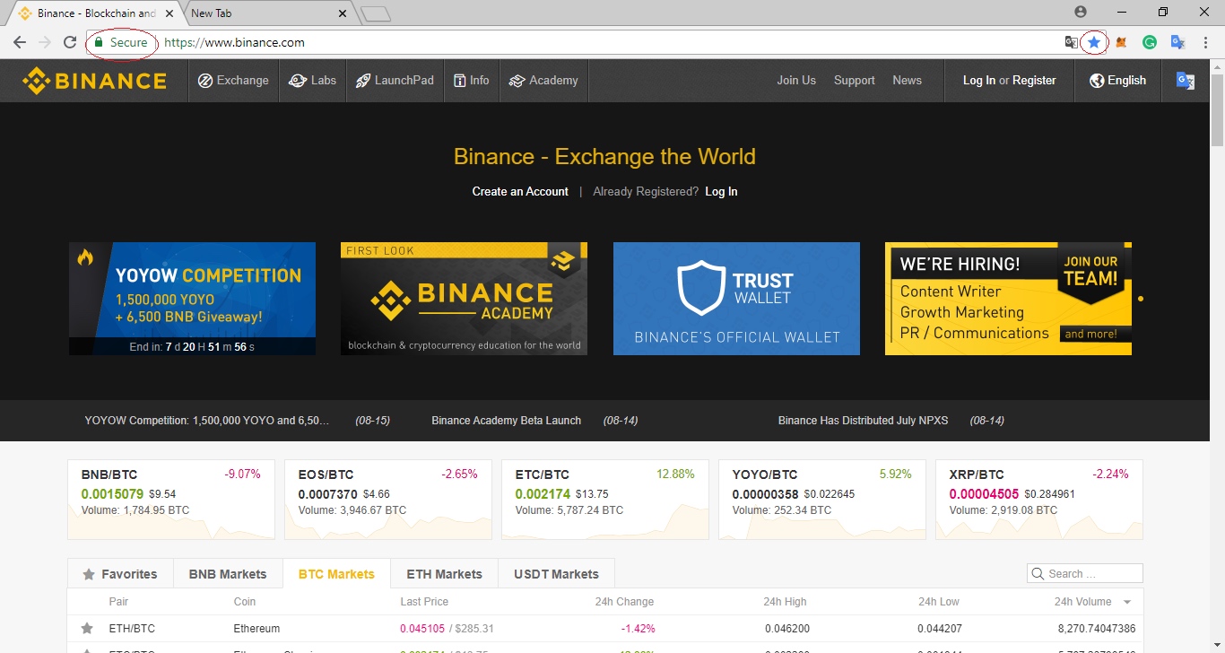1225x653 pixels.
Task: Open the EOS/BTC ticker card
Action: tap(388, 500)
